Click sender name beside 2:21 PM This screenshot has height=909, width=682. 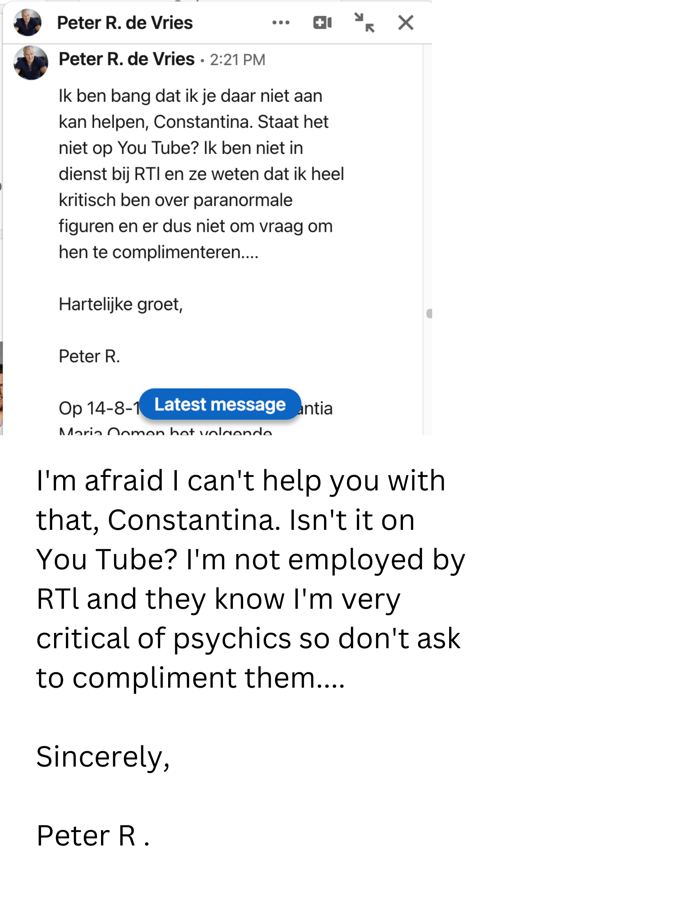click(127, 59)
